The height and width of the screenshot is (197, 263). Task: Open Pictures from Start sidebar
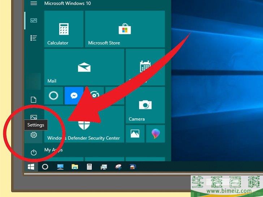[x=34, y=117]
